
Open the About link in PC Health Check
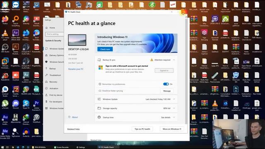[x=75, y=117]
